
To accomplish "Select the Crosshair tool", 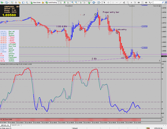I will click(x=108, y=2).
